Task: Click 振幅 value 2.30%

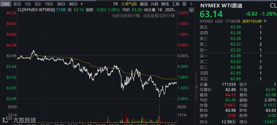Action: [270, 100]
